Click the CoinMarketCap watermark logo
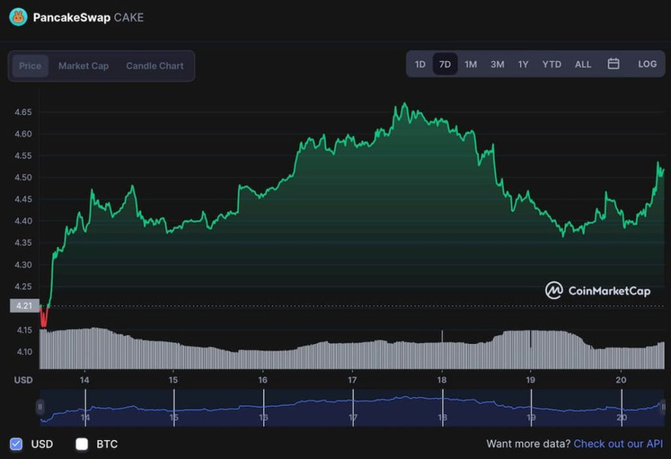 598,291
